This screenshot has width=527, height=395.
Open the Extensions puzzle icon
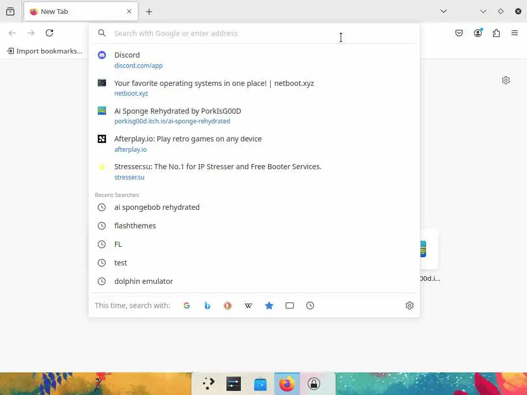pos(497,33)
